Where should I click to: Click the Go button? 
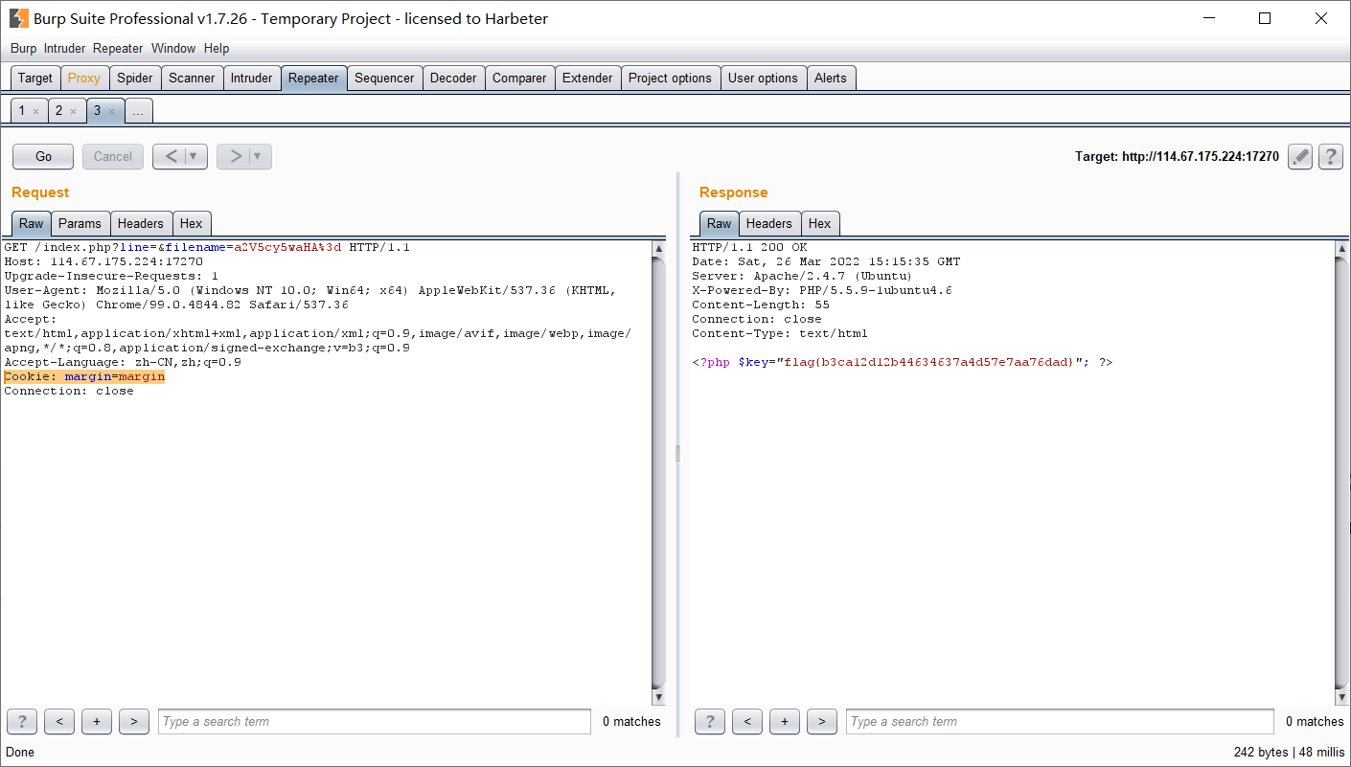tap(43, 157)
